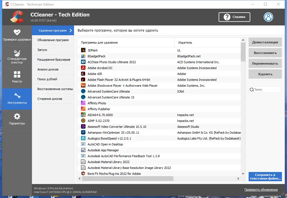This screenshot has height=198, width=287.
Task: Select Autodesk Material Library Base Resolution row
Action: (x=159, y=168)
